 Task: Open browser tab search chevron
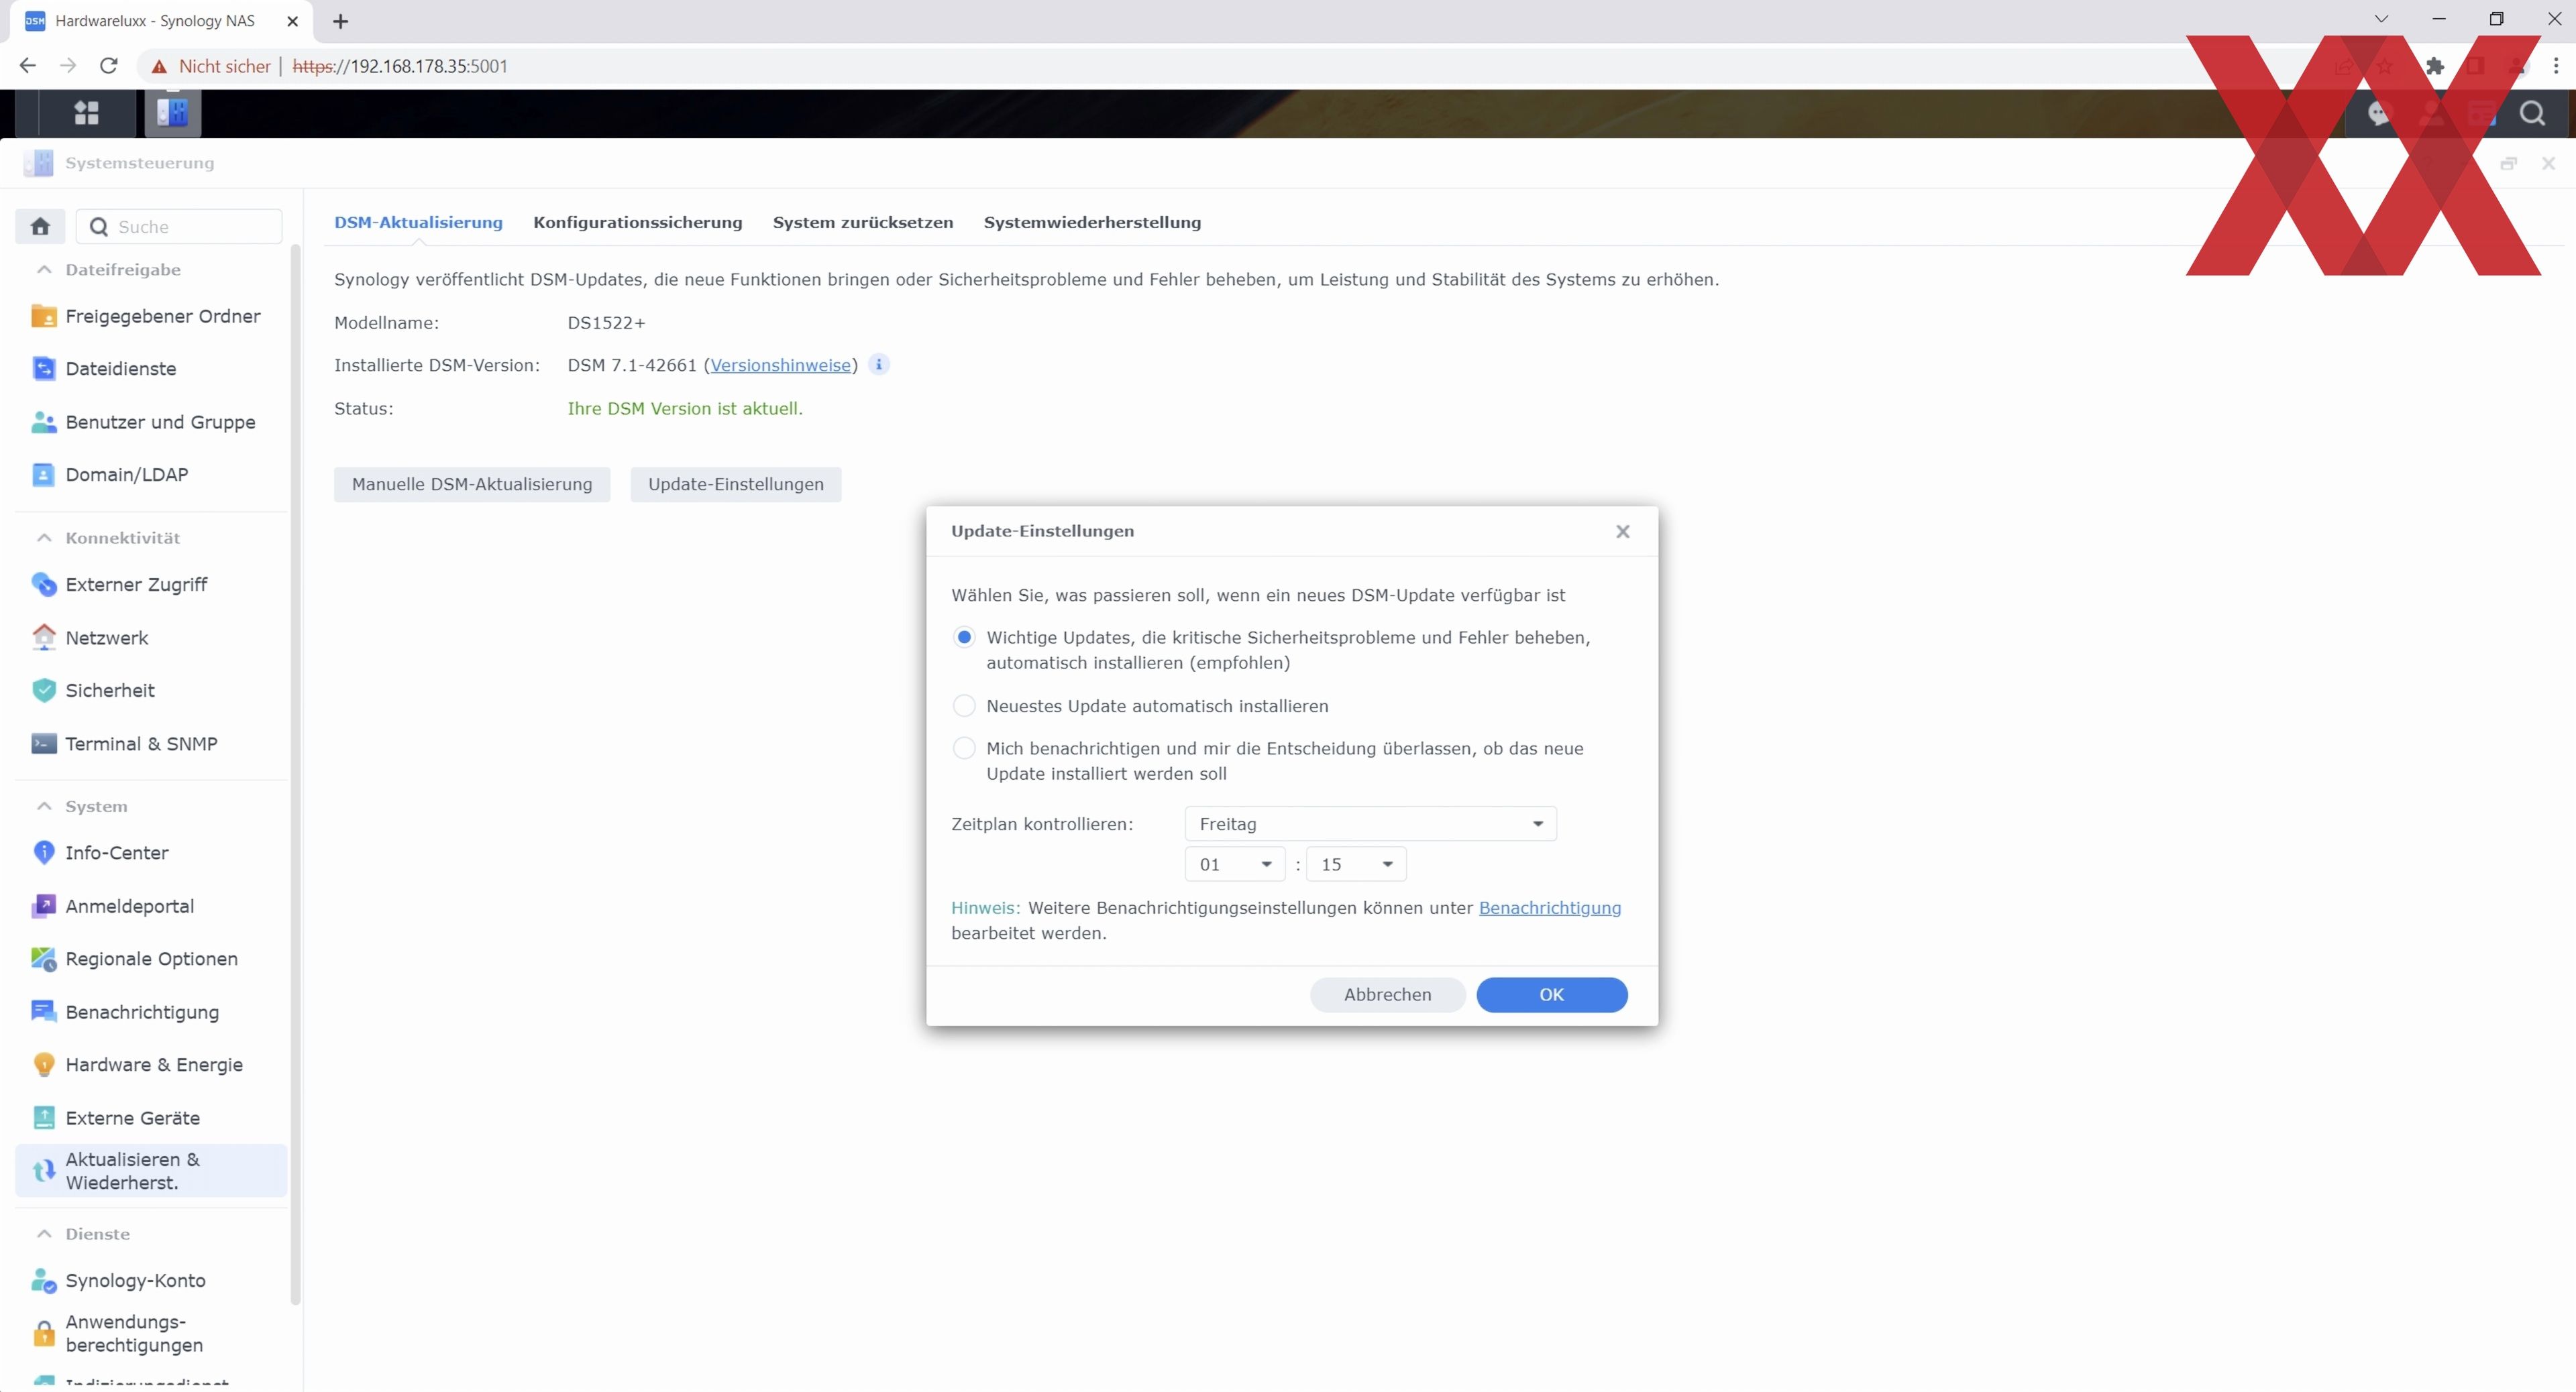click(2381, 19)
